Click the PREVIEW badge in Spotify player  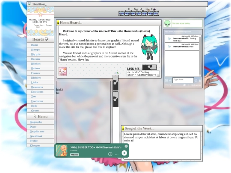[74, 155]
